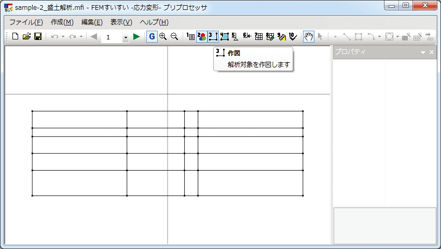This screenshot has height=249, width=441.
Task: Minimize the FEMすいすい window
Action: pyautogui.click(x=392, y=6)
